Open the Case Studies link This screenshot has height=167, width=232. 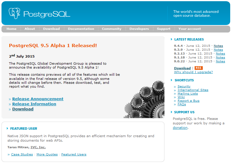click(x=22, y=154)
